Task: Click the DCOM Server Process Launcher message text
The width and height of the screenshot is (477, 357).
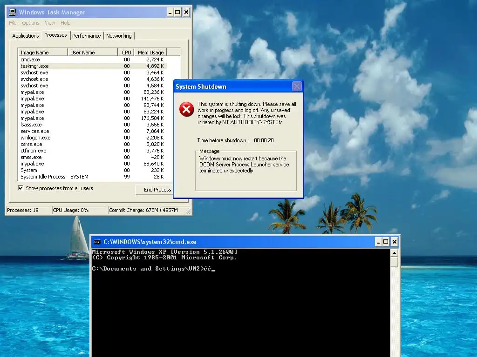Action: (244, 165)
